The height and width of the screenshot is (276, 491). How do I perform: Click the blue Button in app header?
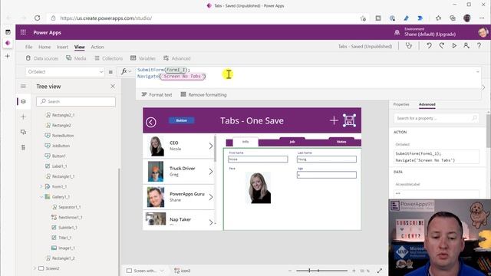pos(181,120)
